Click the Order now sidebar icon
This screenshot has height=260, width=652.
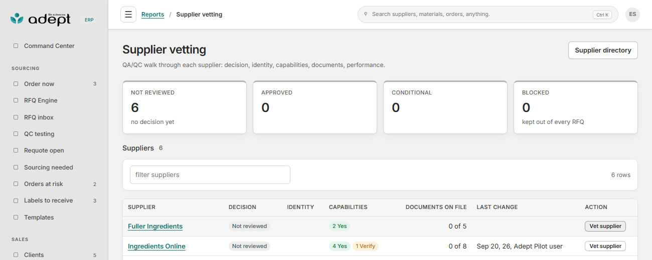click(16, 84)
